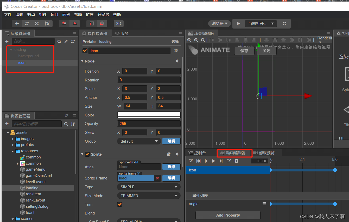
Task: Click the hierarchy search magnifier icon
Action: (x=59, y=41)
